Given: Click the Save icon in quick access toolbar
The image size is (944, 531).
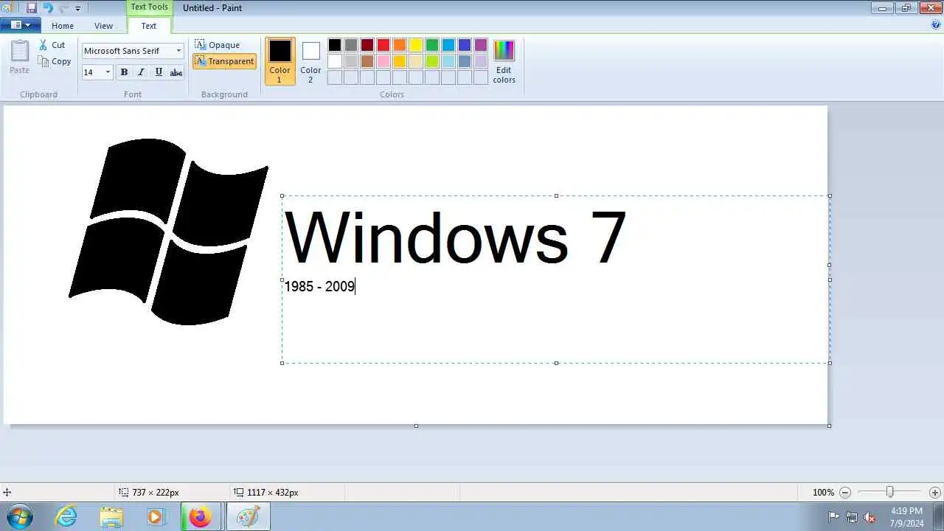Looking at the screenshot, I should 31,8.
